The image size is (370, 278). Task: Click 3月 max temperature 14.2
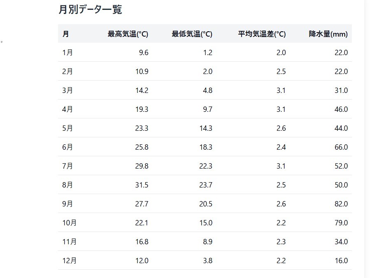(142, 90)
